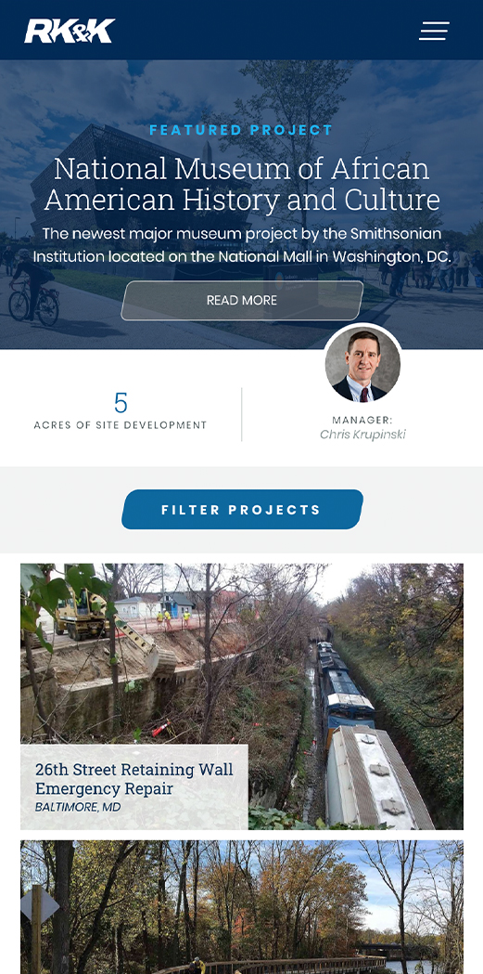Click the Smithsonian museum description text
Image resolution: width=483 pixels, height=974 pixels.
pyautogui.click(x=242, y=245)
